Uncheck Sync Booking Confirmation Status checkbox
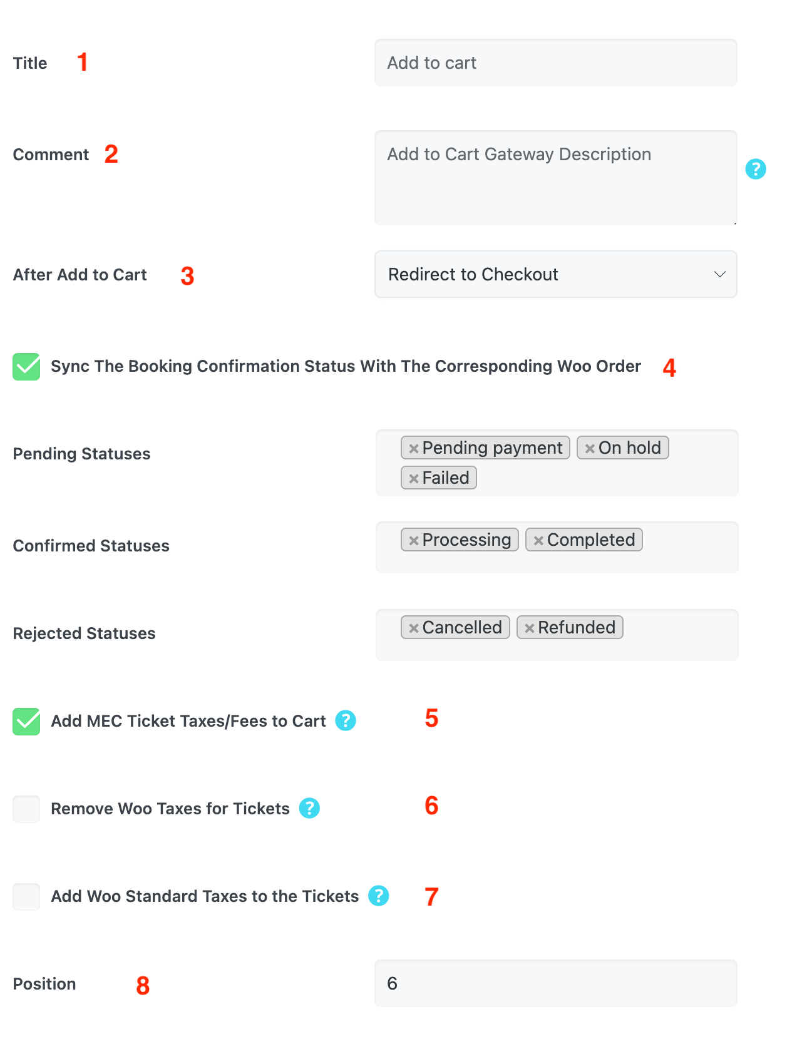This screenshot has height=1039, width=802. (26, 367)
